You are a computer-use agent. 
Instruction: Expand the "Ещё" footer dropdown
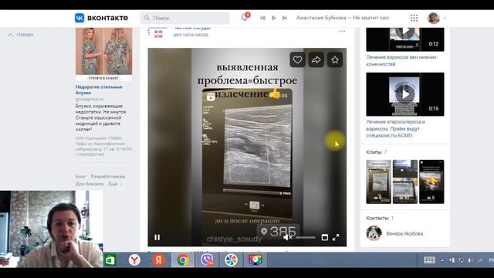click(115, 184)
